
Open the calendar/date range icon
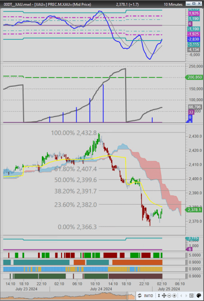click(x=191, y=295)
